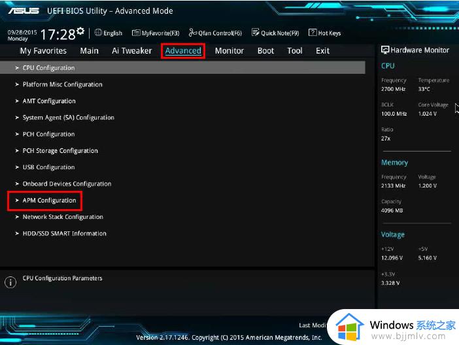Open USB Configuration

click(48, 167)
